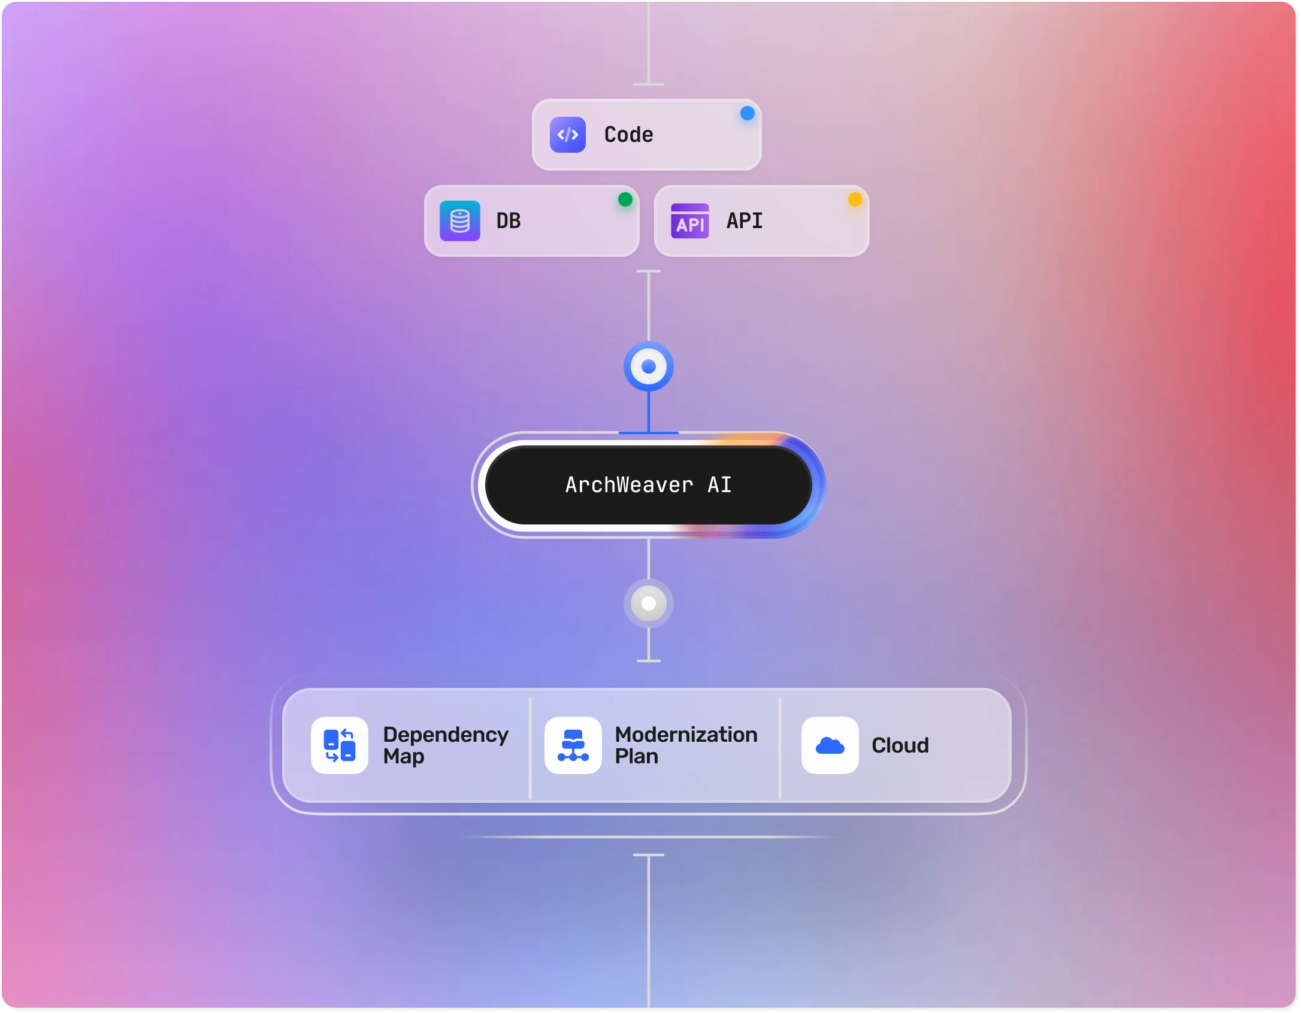This screenshot has width=1301, height=1013.
Task: Select the Dependency Map icon
Action: point(338,745)
